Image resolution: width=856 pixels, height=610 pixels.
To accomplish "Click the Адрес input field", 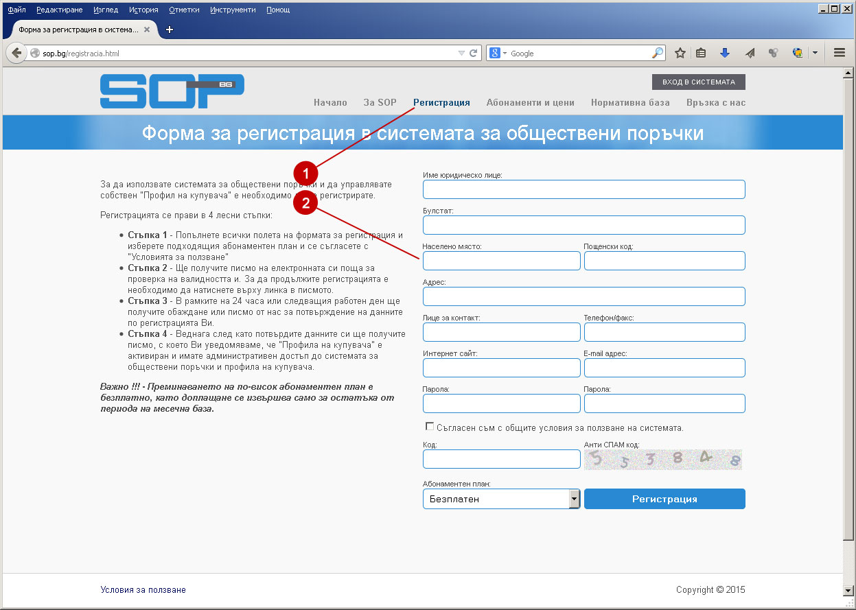I will (x=584, y=296).
